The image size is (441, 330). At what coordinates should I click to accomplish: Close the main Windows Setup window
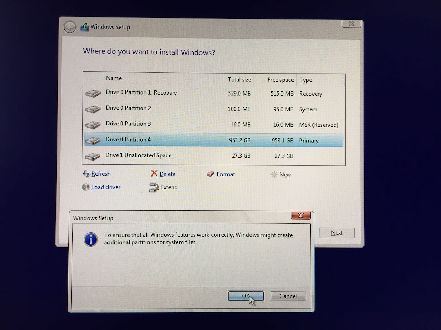351,23
